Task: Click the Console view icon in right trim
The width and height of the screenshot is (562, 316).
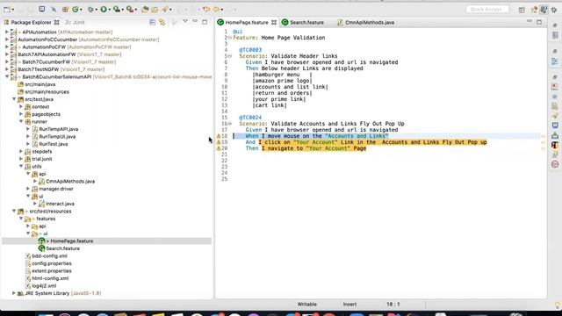Action: click(555, 126)
